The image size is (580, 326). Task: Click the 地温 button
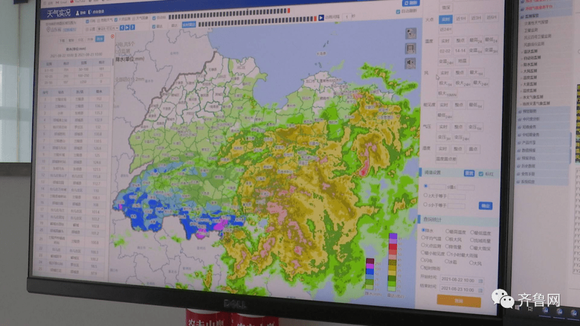coord(462,61)
